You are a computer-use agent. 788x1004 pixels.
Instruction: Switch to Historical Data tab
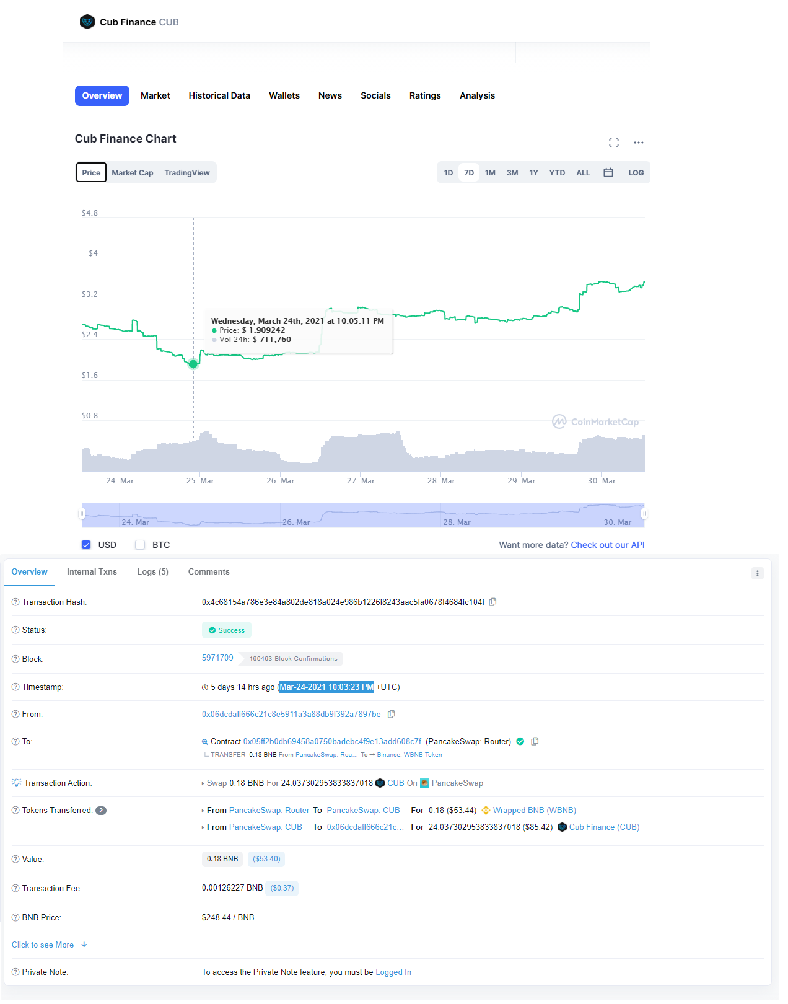[x=219, y=95]
